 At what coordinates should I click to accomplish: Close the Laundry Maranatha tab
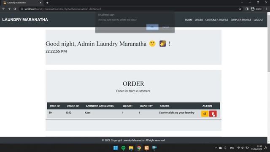[40, 3]
